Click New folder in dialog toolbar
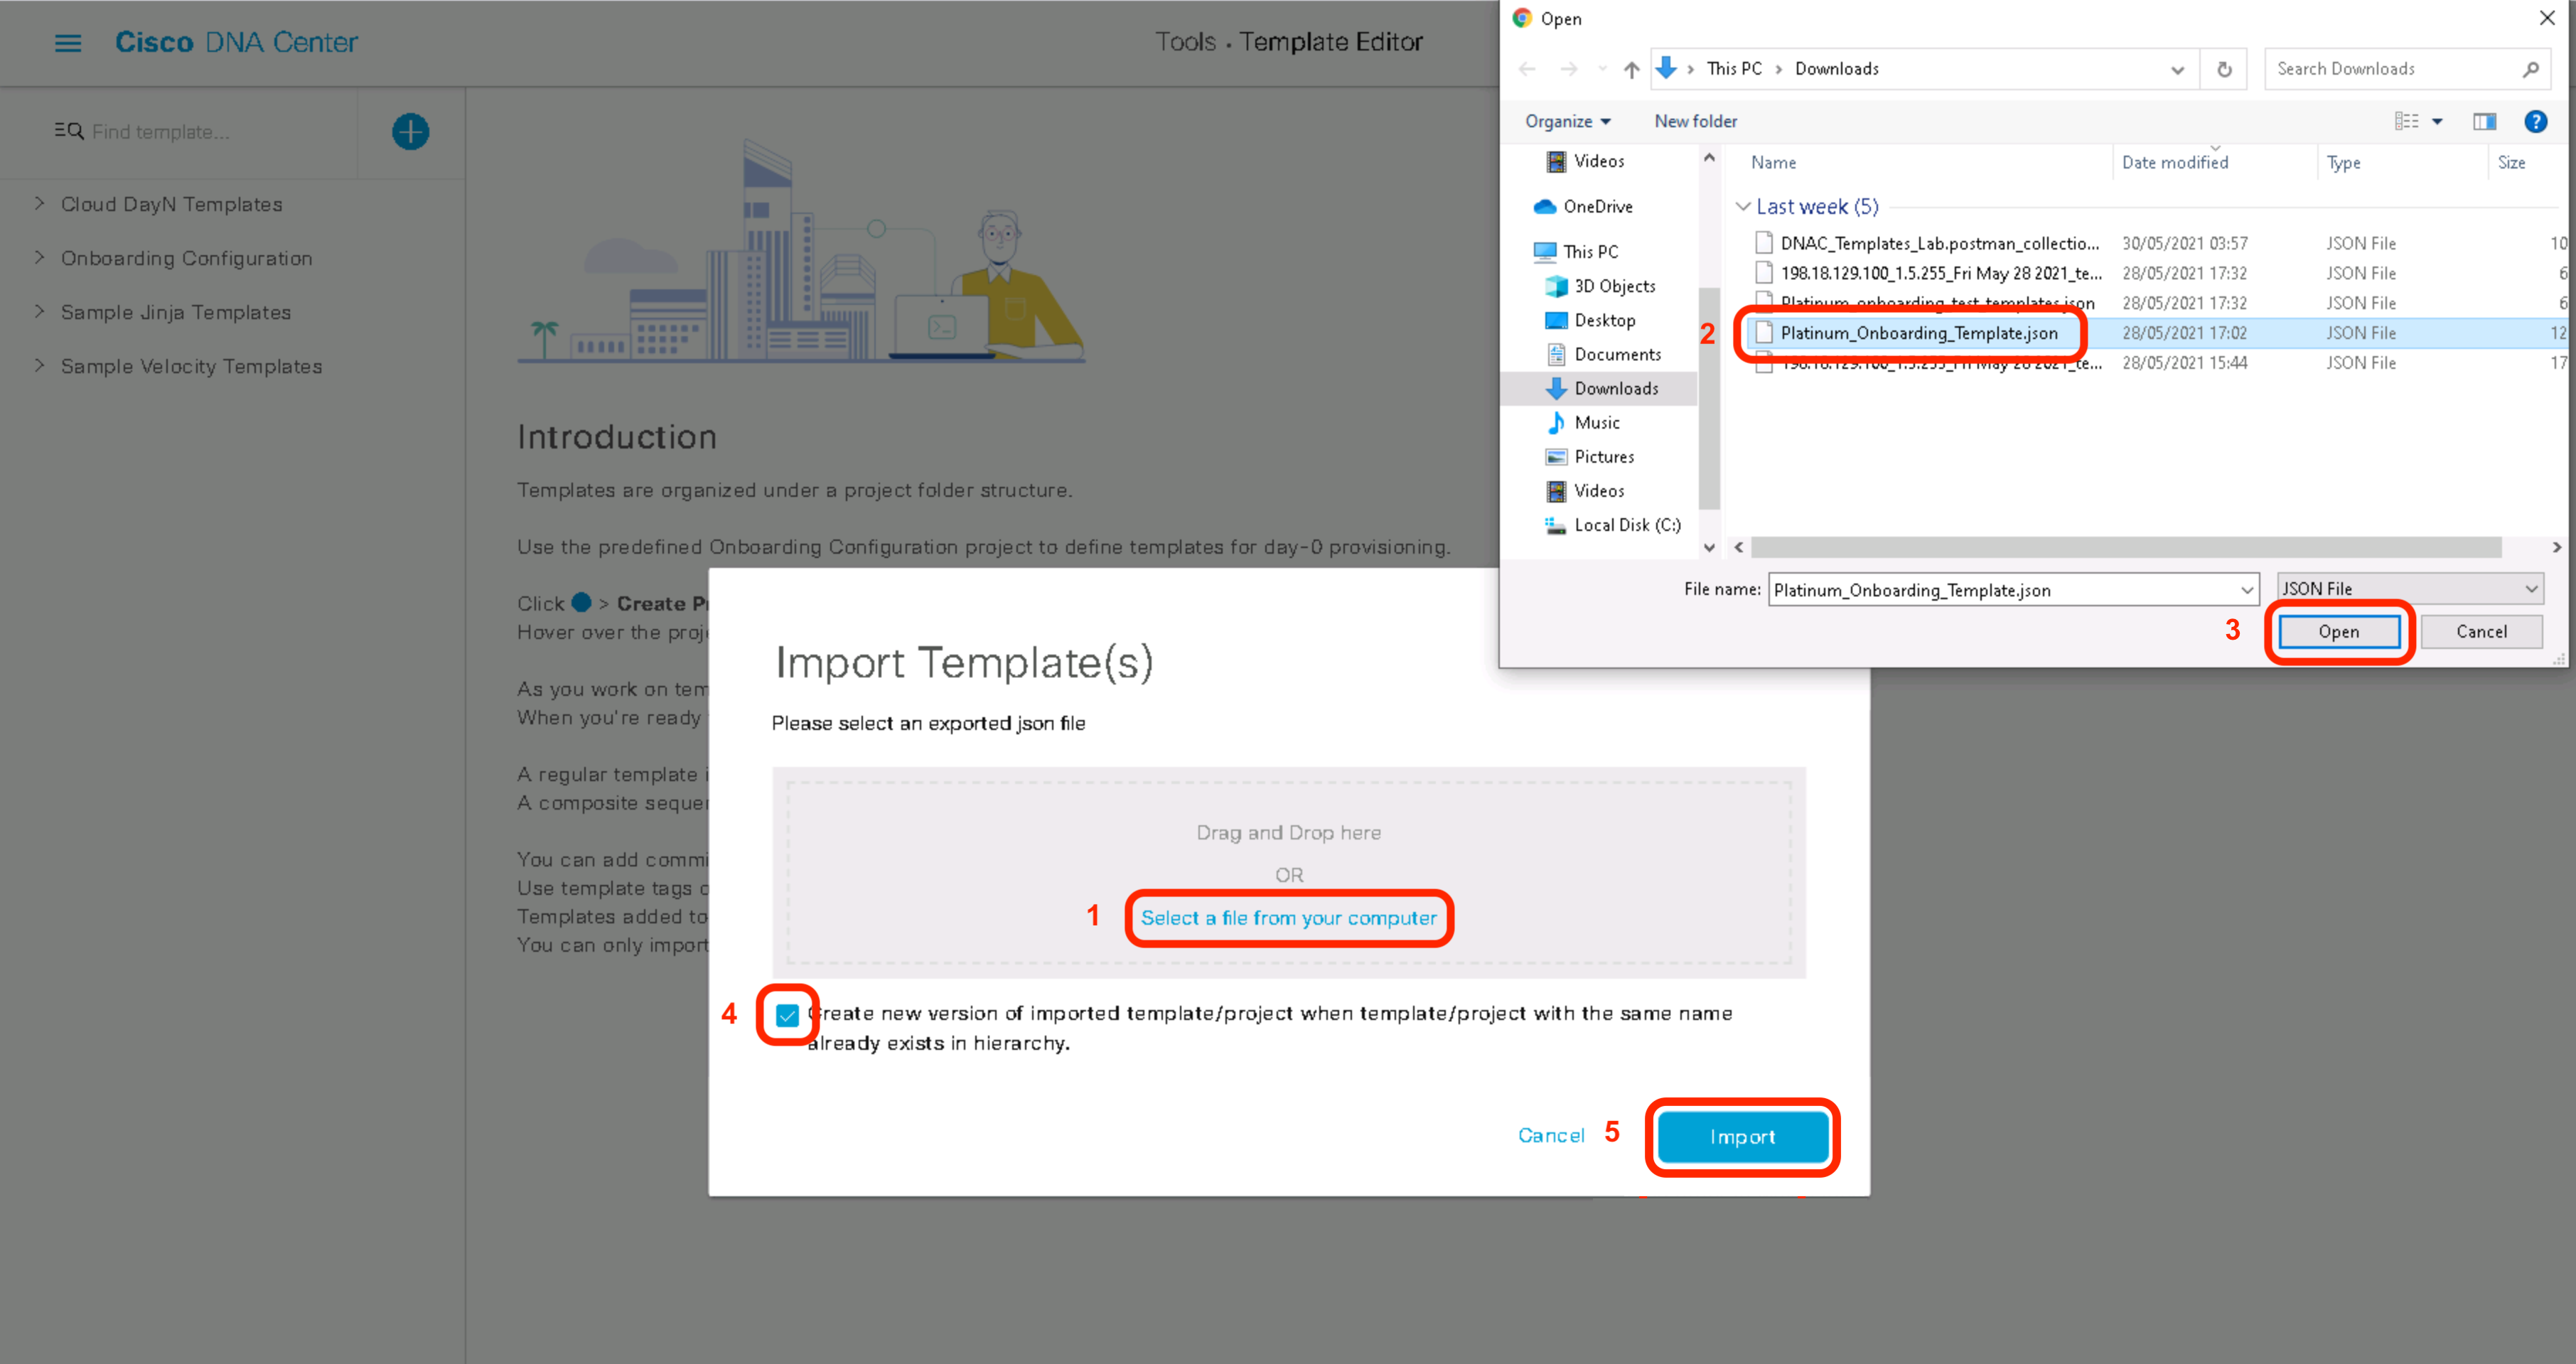The height and width of the screenshot is (1364, 2576). [x=1695, y=122]
